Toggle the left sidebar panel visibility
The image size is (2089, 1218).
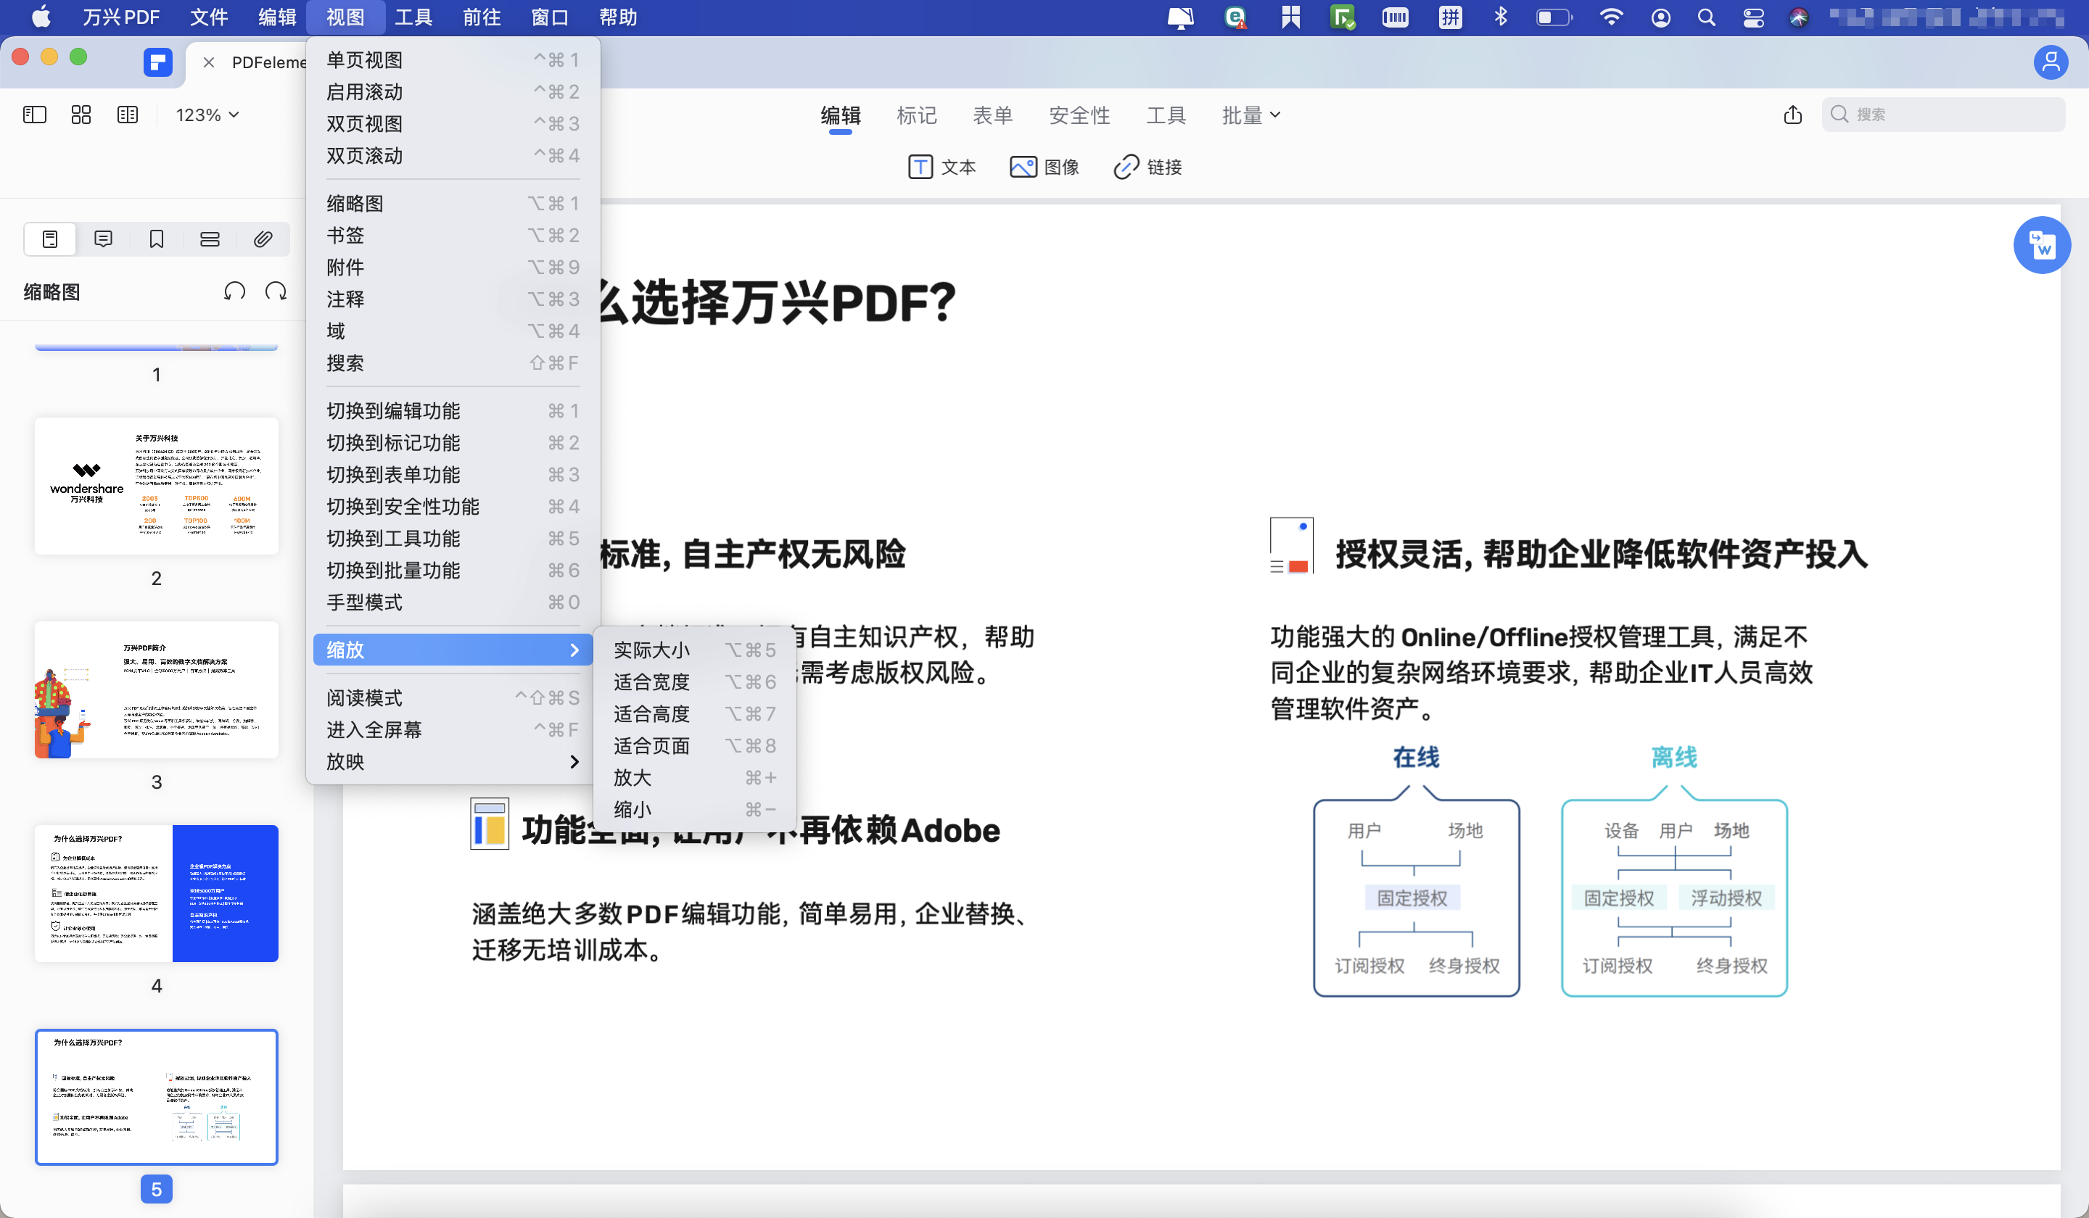tap(34, 115)
